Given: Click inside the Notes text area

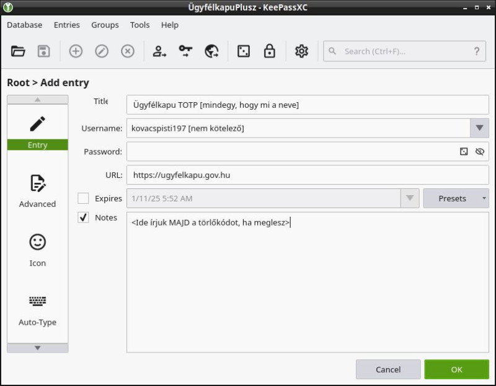Looking at the screenshot, I should click(308, 282).
